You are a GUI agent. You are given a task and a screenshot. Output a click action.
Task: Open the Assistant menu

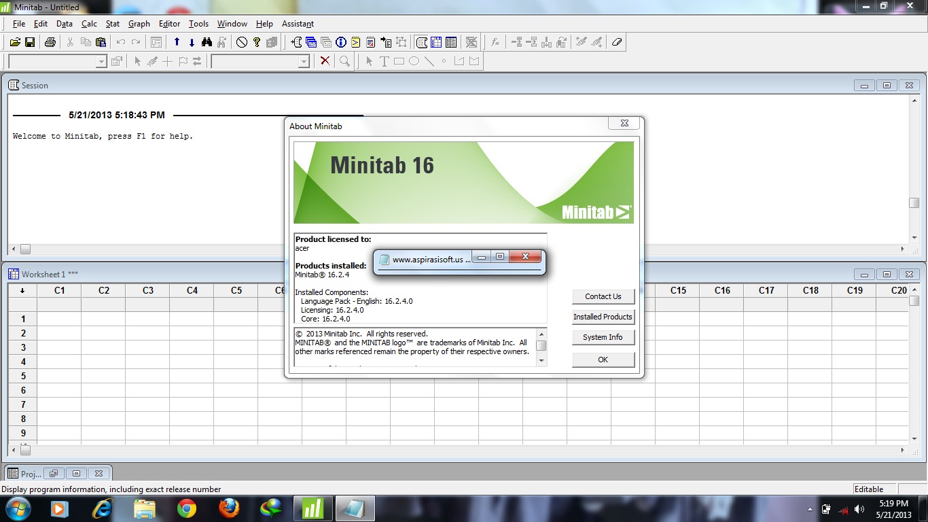click(298, 24)
